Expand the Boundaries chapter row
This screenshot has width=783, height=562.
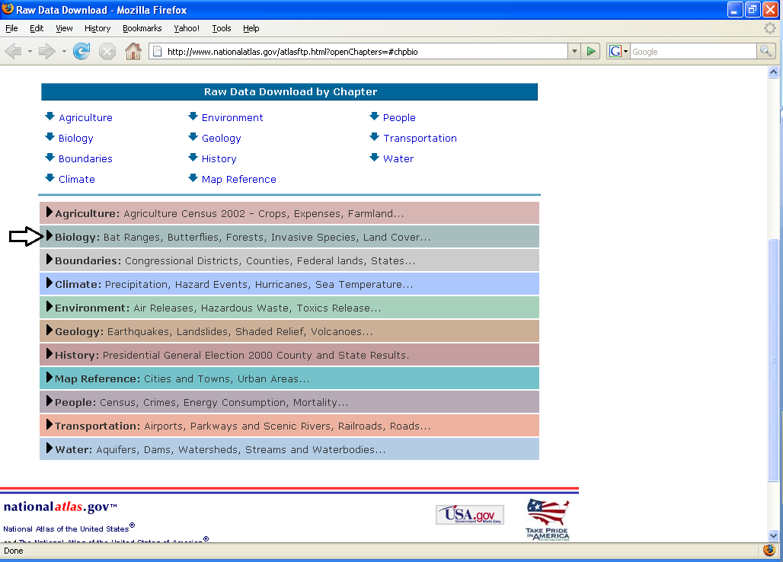tap(289, 260)
